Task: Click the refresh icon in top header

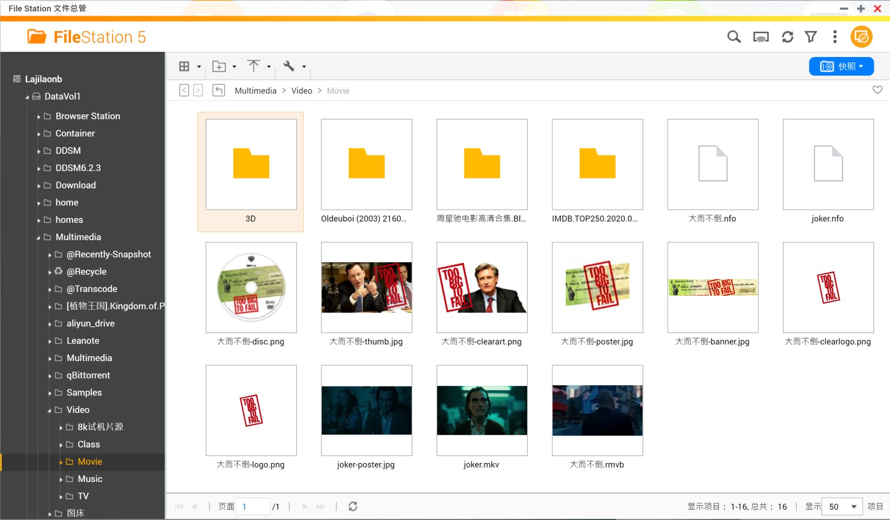Action: (x=787, y=37)
